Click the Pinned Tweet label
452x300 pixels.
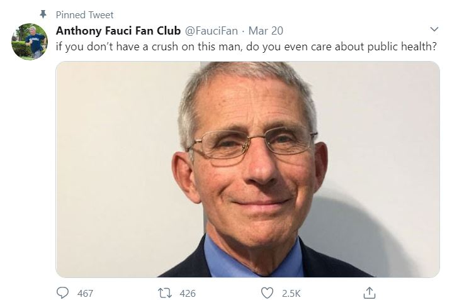click(84, 14)
